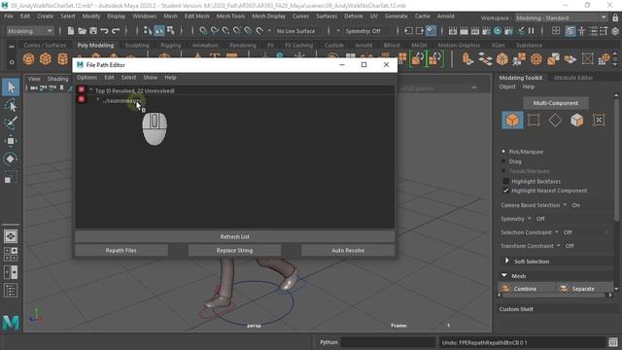Click the Pause render icon

pos(531,31)
